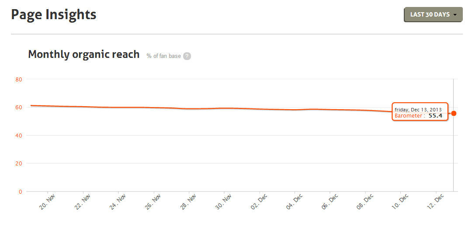Click the 06. Dec date label
Screen dimensions: 472x225
331,202
